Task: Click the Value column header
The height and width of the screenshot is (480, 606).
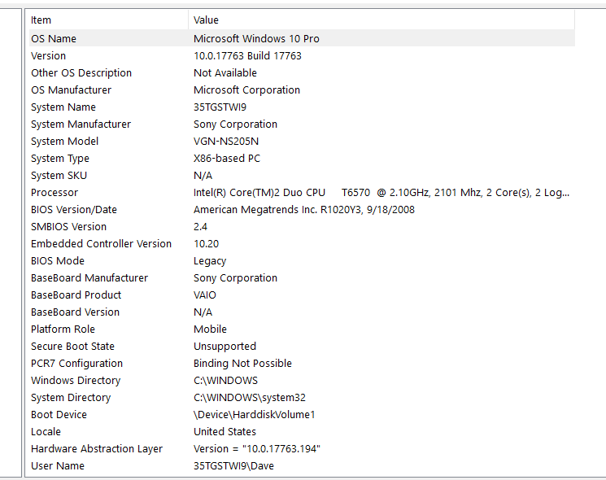Action: (206, 20)
